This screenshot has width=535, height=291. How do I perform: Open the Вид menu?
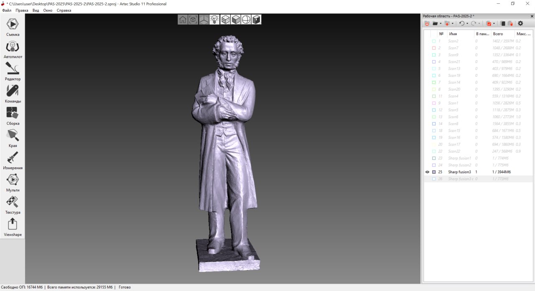pyautogui.click(x=36, y=10)
